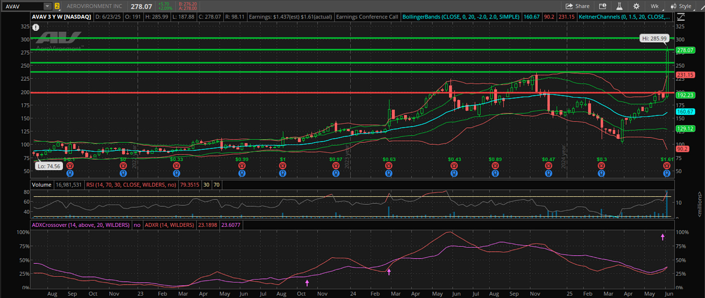Click the ADXR value 23.1898

pos(209,225)
